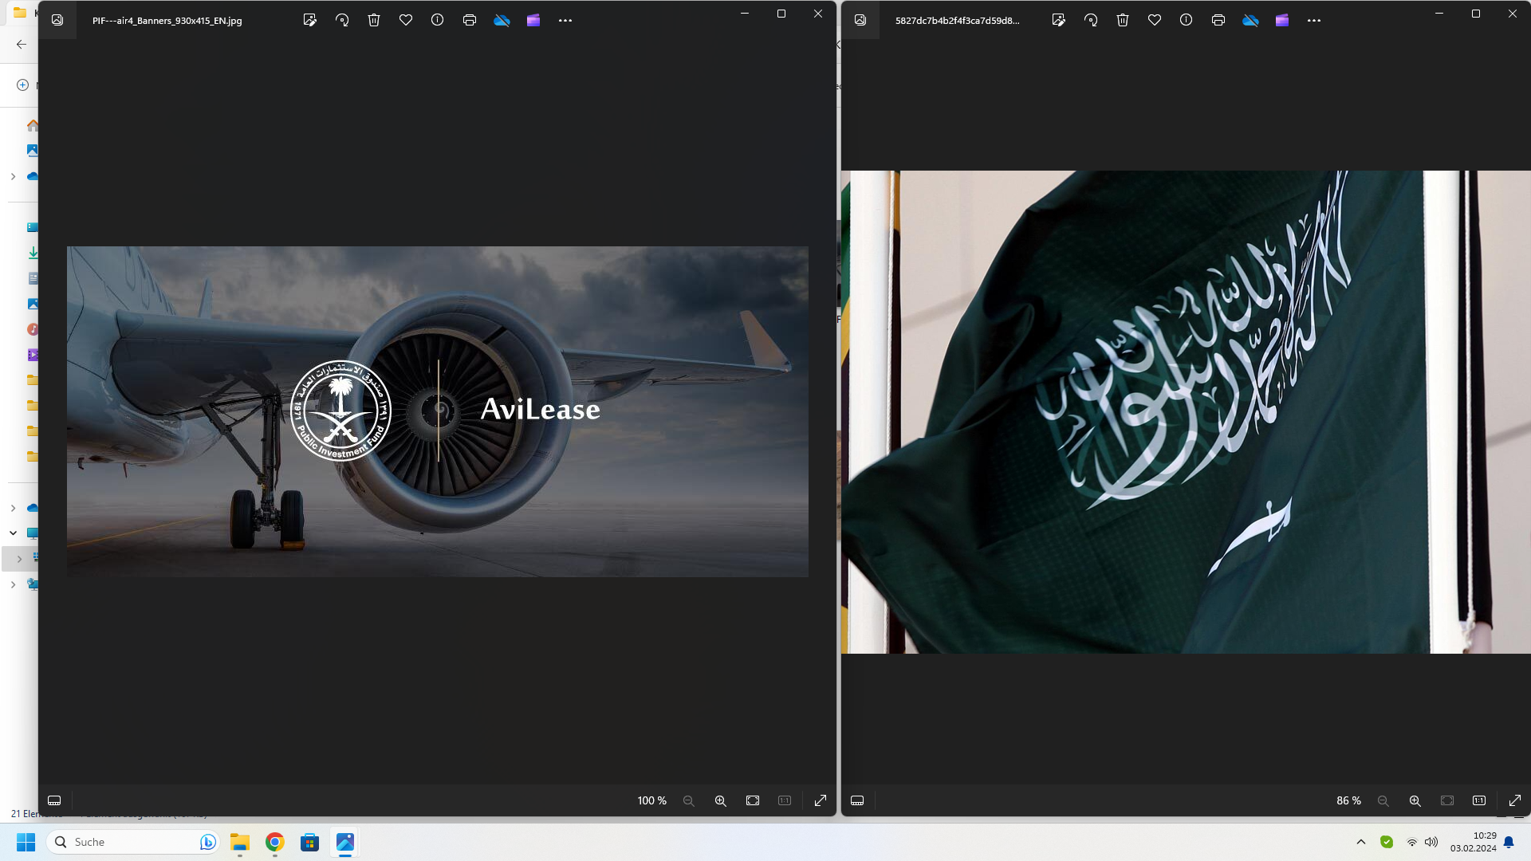Open Home in File Explorer sidebar
Viewport: 1531px width, 861px height.
coord(33,125)
